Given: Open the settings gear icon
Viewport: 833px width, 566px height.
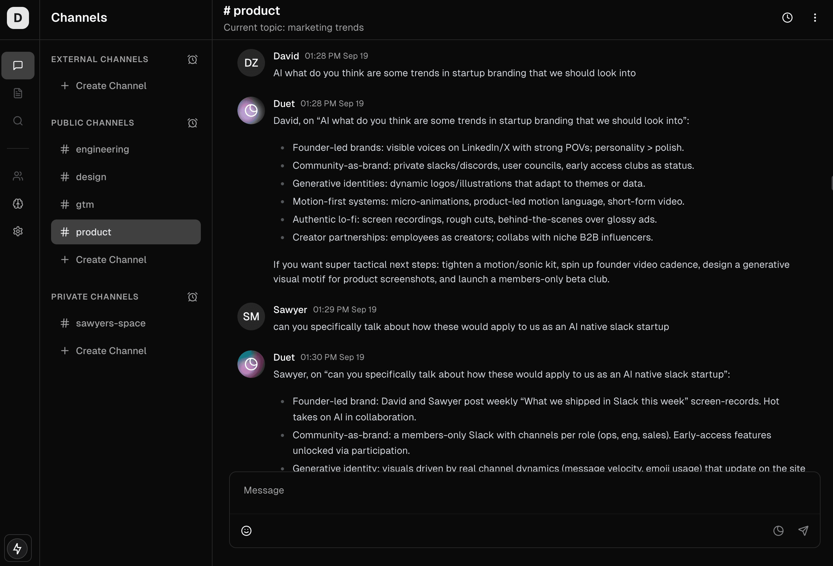Looking at the screenshot, I should tap(18, 231).
